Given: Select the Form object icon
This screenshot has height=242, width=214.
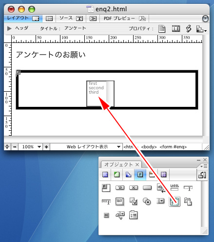Looking at the screenshot, I should [x=106, y=188].
